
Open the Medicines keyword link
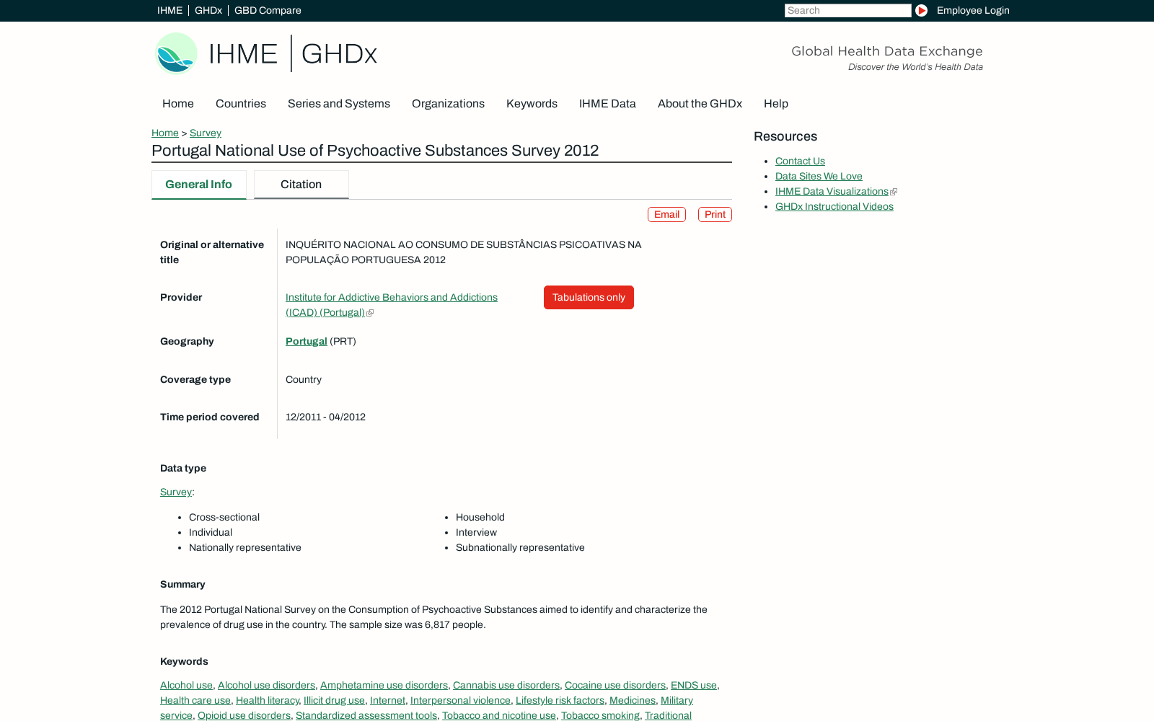tap(633, 700)
